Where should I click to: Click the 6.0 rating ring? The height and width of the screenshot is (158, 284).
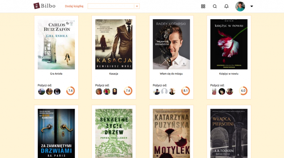coord(243,91)
